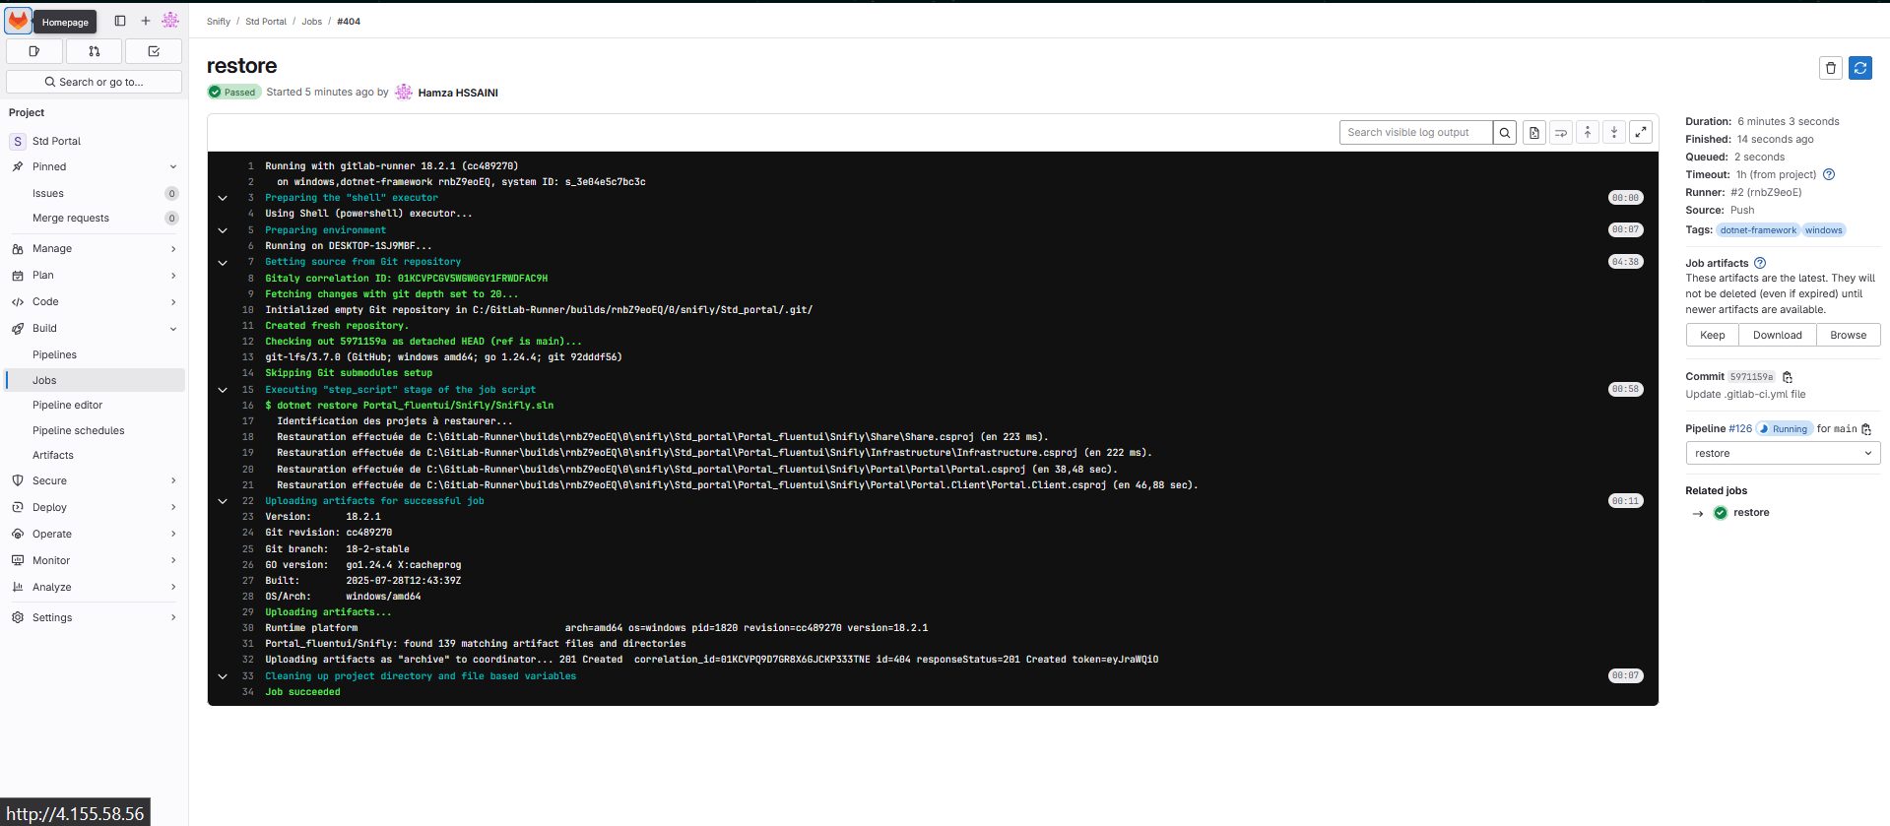This screenshot has height=826, width=1890.
Task: Expand the Deploy menu
Action: coord(94,508)
